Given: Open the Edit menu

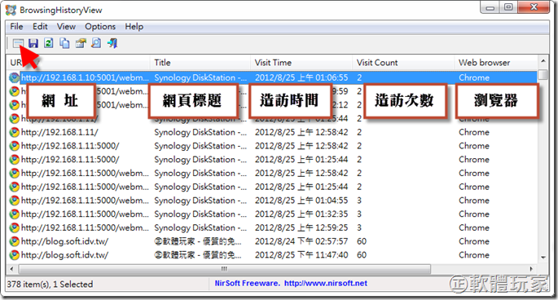Looking at the screenshot, I should point(40,27).
